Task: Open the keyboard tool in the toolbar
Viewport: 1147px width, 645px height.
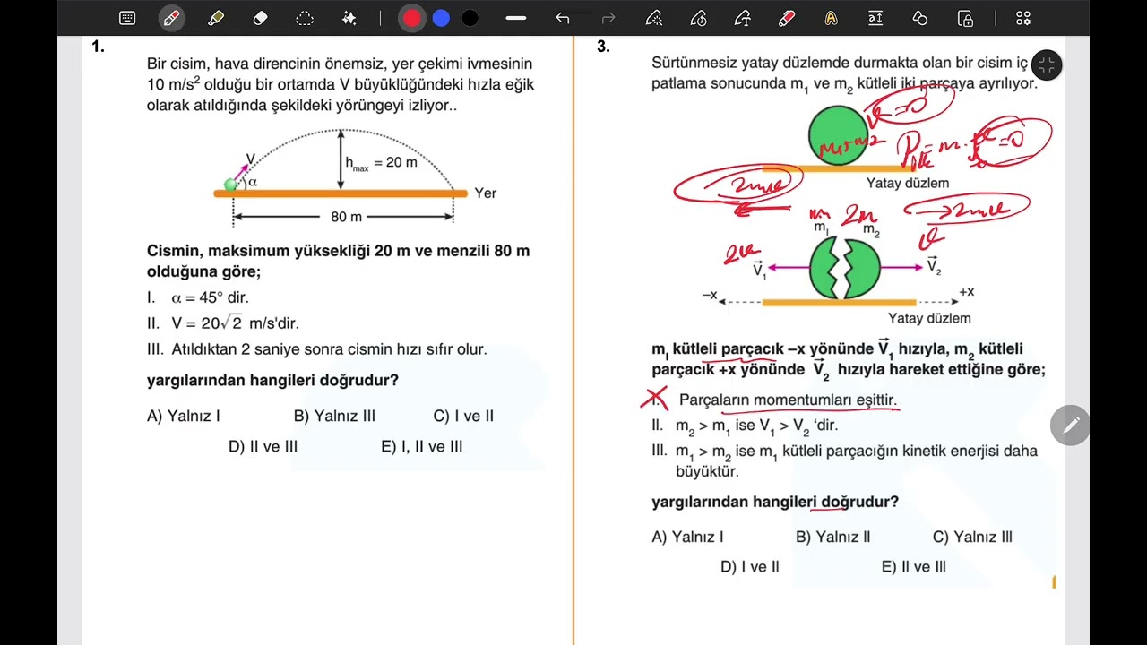Action: point(127,18)
